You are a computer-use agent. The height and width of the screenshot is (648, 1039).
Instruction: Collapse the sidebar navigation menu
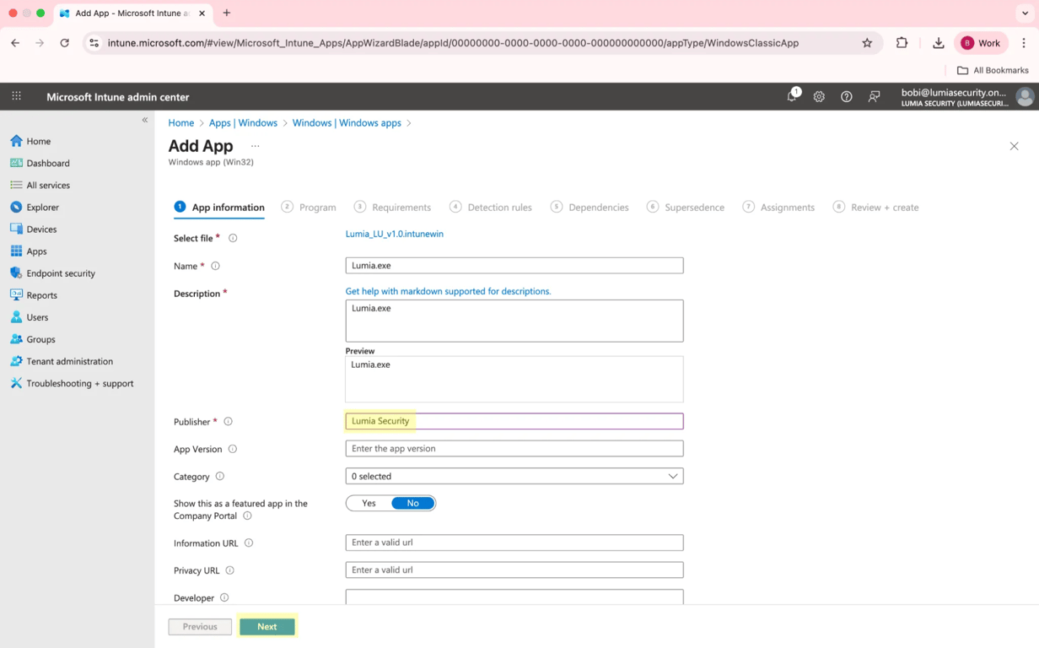(145, 120)
